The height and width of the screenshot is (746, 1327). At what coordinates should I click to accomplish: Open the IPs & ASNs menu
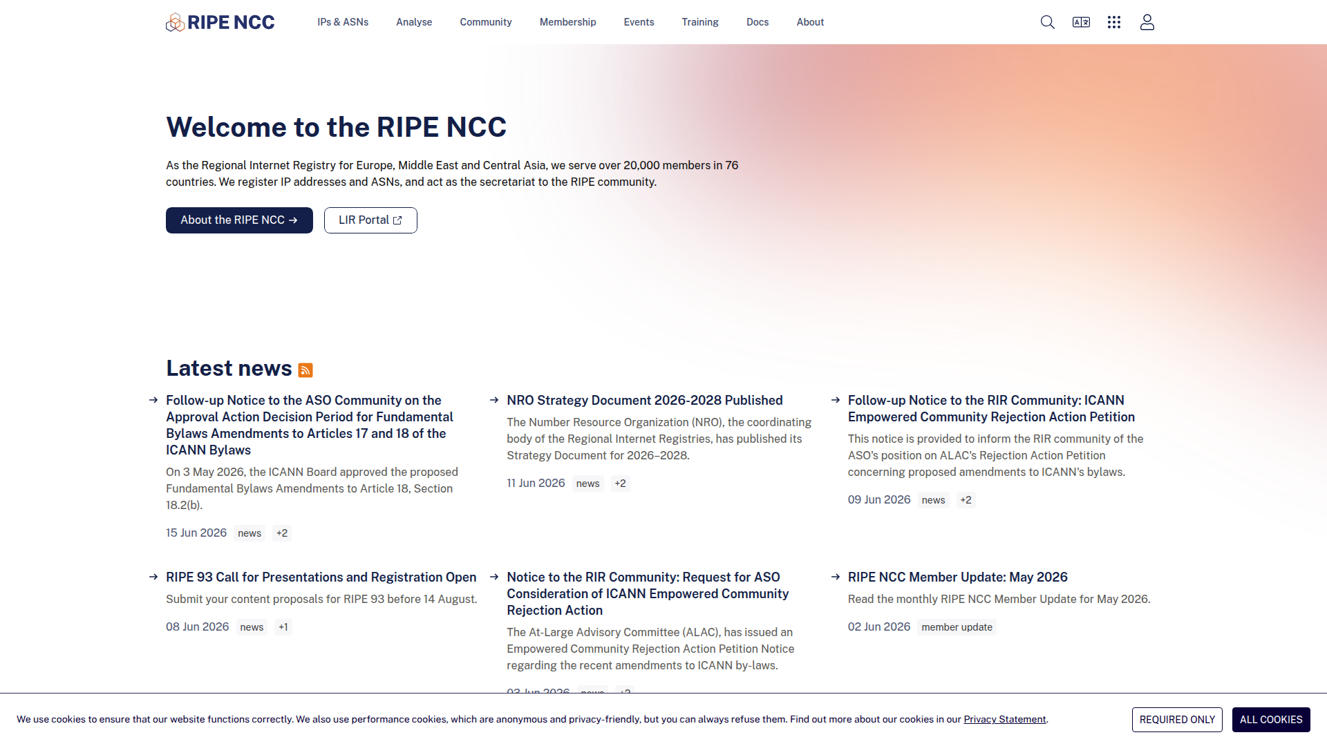tap(343, 22)
